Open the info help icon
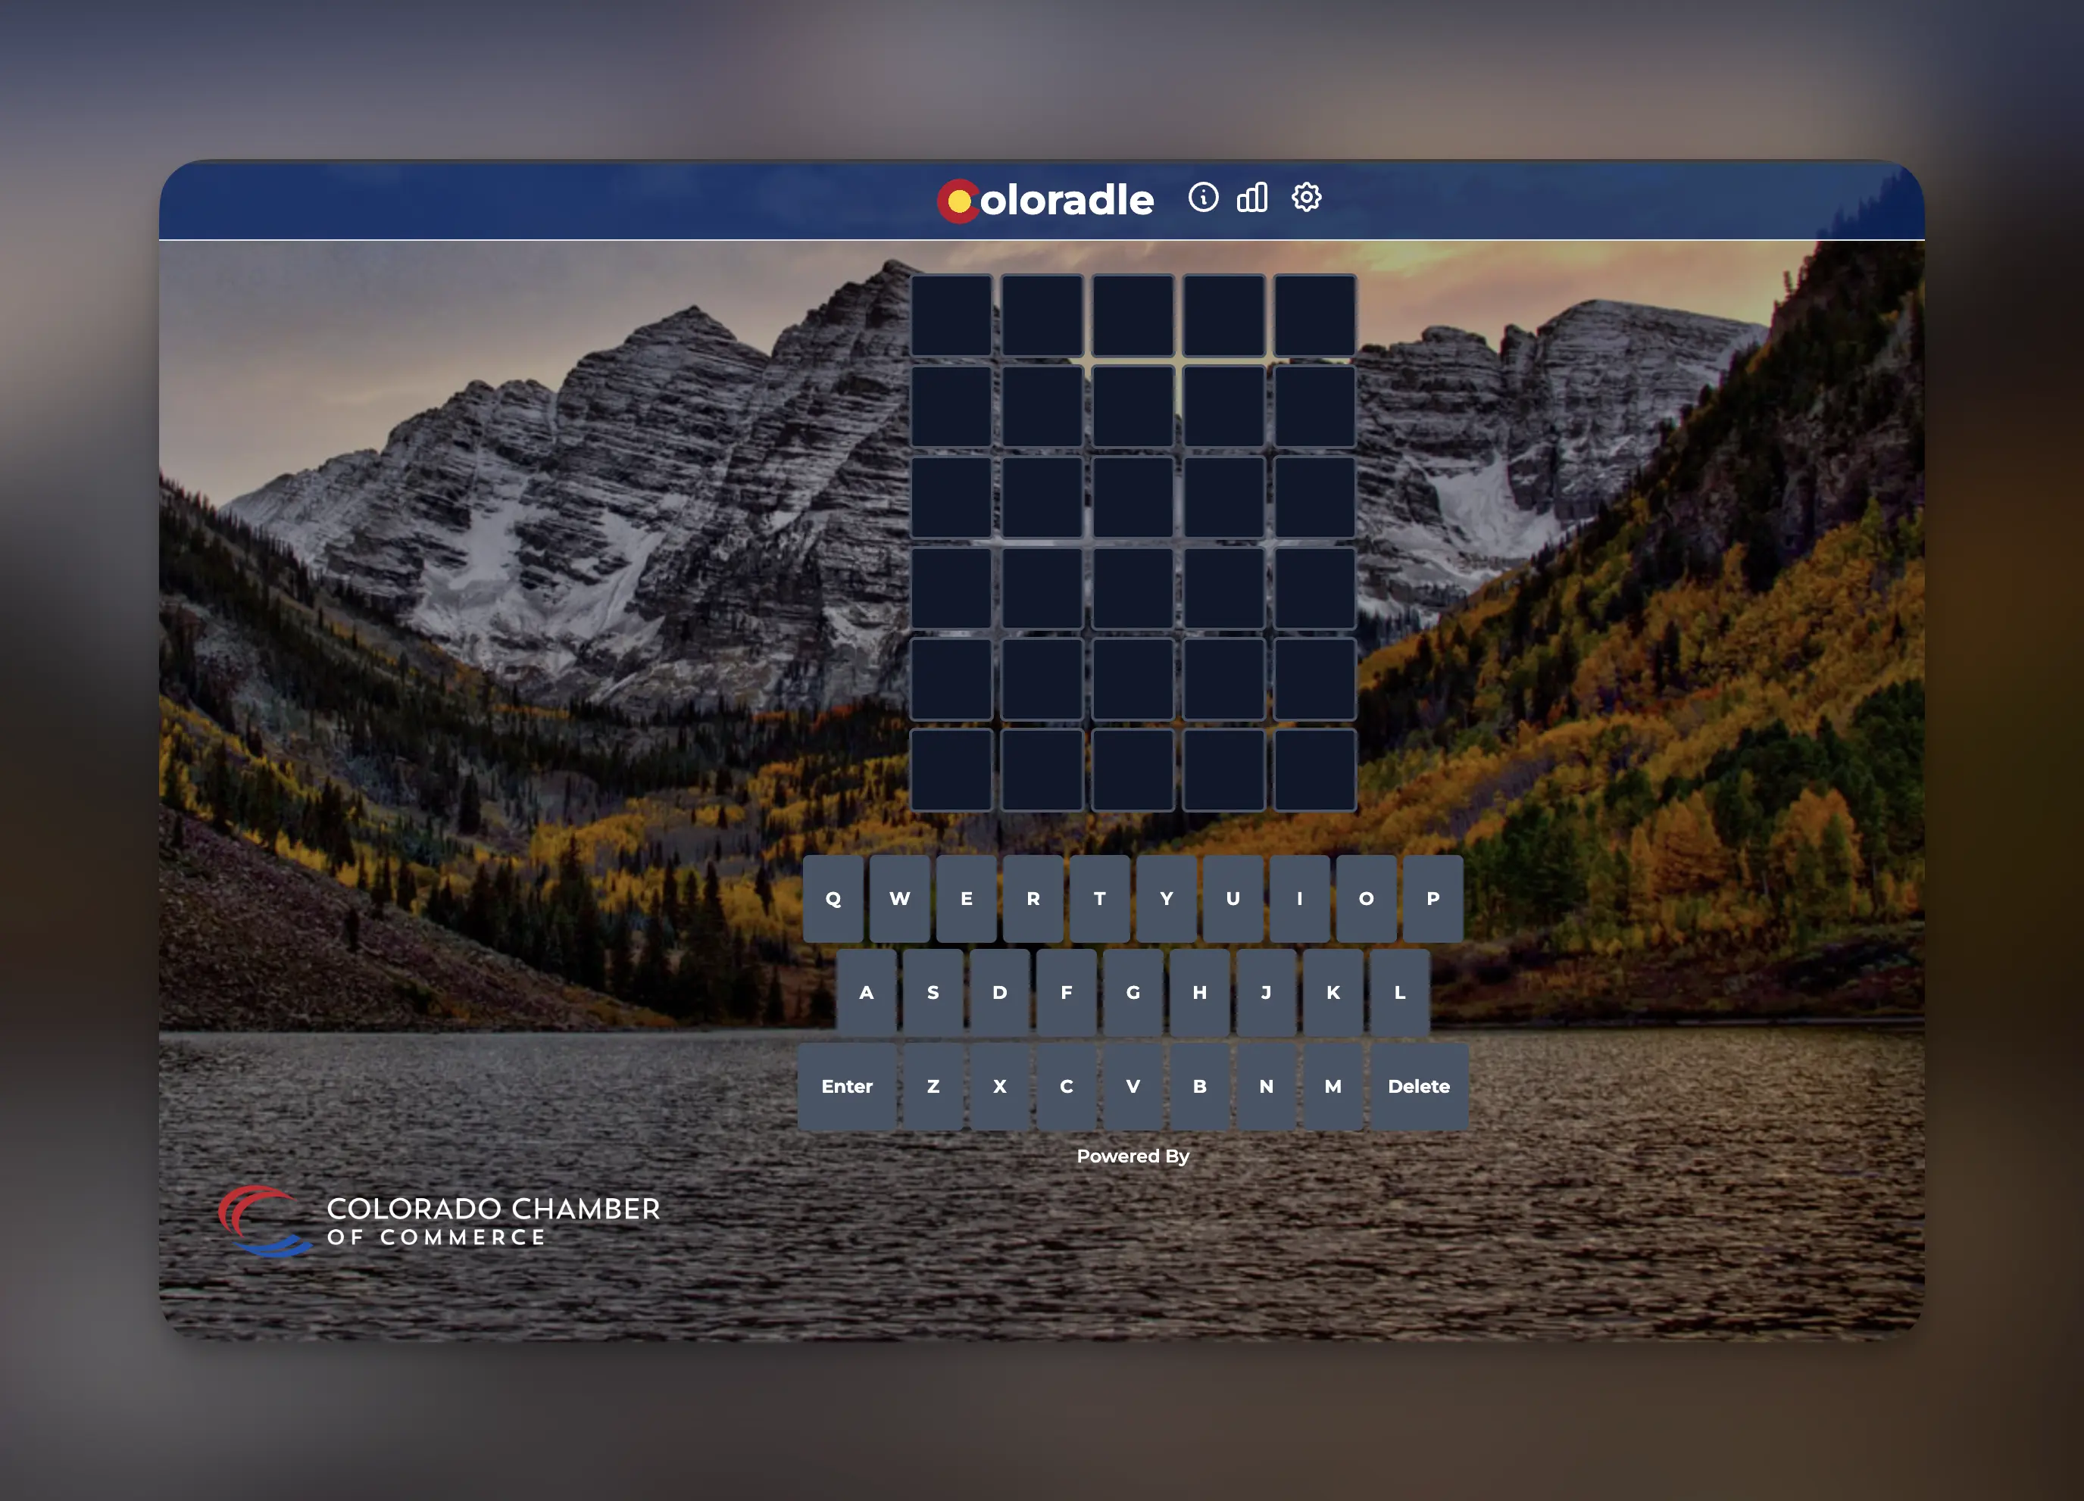 pyautogui.click(x=1203, y=198)
